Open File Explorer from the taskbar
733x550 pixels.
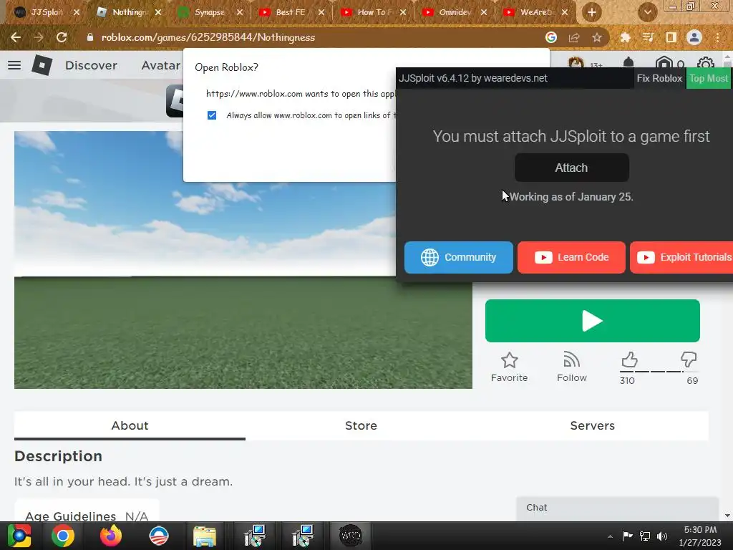[205, 536]
